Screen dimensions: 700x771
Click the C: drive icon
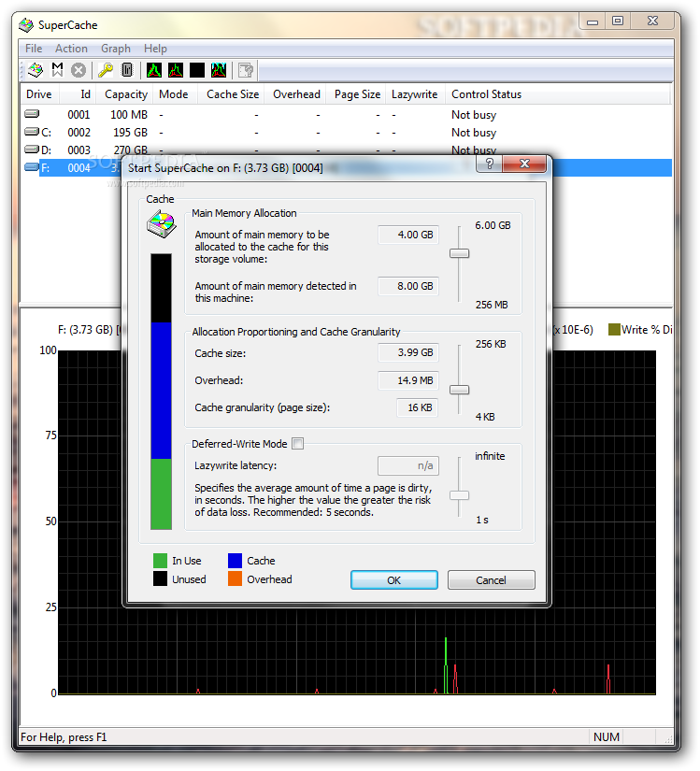click(x=32, y=132)
